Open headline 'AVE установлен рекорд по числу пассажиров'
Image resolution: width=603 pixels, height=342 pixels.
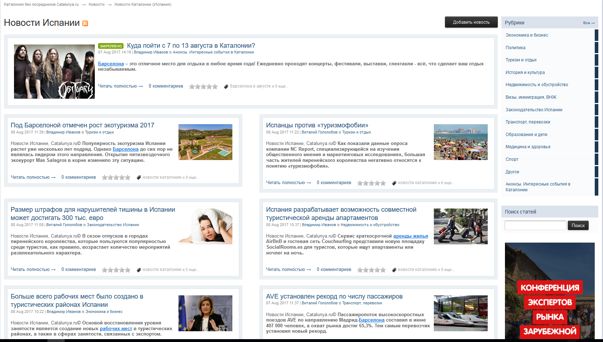(334, 296)
